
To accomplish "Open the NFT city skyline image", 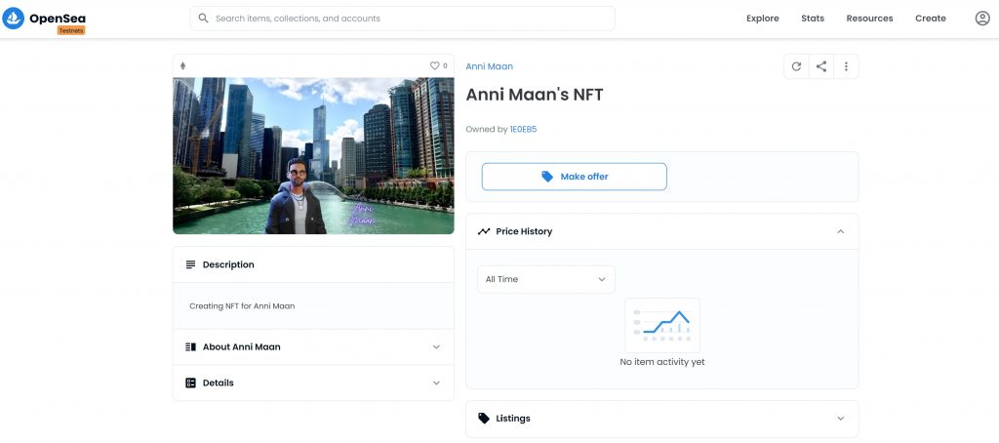I will [313, 155].
